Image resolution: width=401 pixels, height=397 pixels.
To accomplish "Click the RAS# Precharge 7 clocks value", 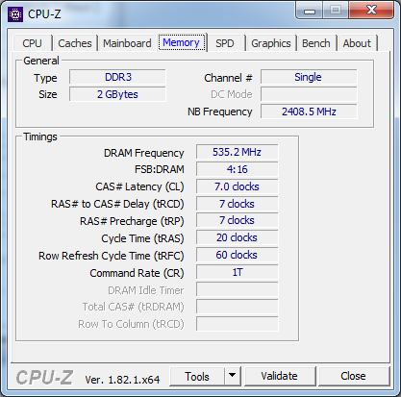I will tap(238, 221).
